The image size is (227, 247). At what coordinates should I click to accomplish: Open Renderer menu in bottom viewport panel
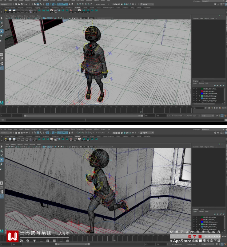[x=32, y=144]
